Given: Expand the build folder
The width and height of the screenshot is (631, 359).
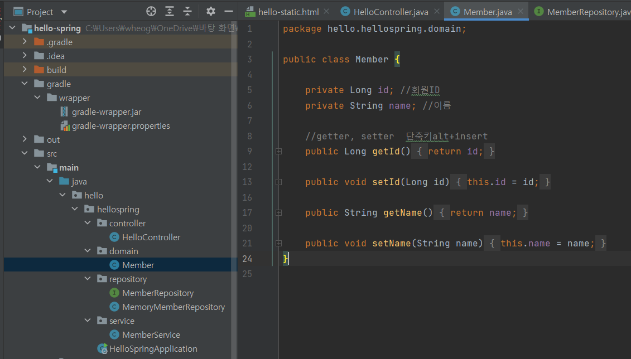Looking at the screenshot, I should point(25,69).
